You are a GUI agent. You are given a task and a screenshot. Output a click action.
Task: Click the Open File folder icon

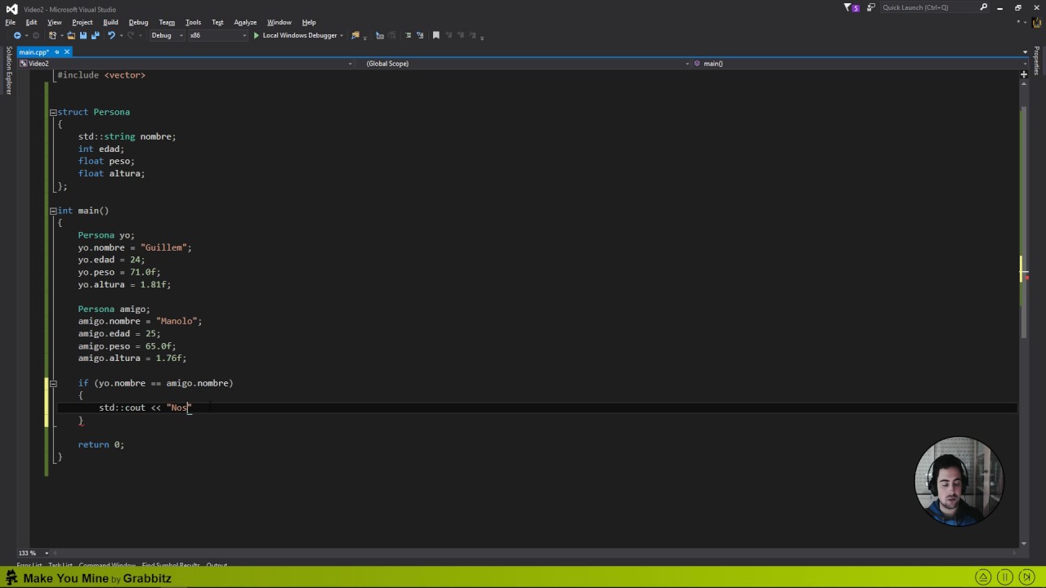tap(71, 35)
